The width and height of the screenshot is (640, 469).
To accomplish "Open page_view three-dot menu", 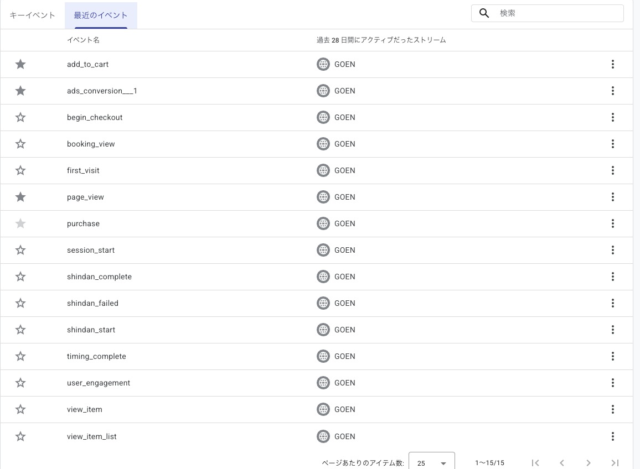I will pos(613,197).
